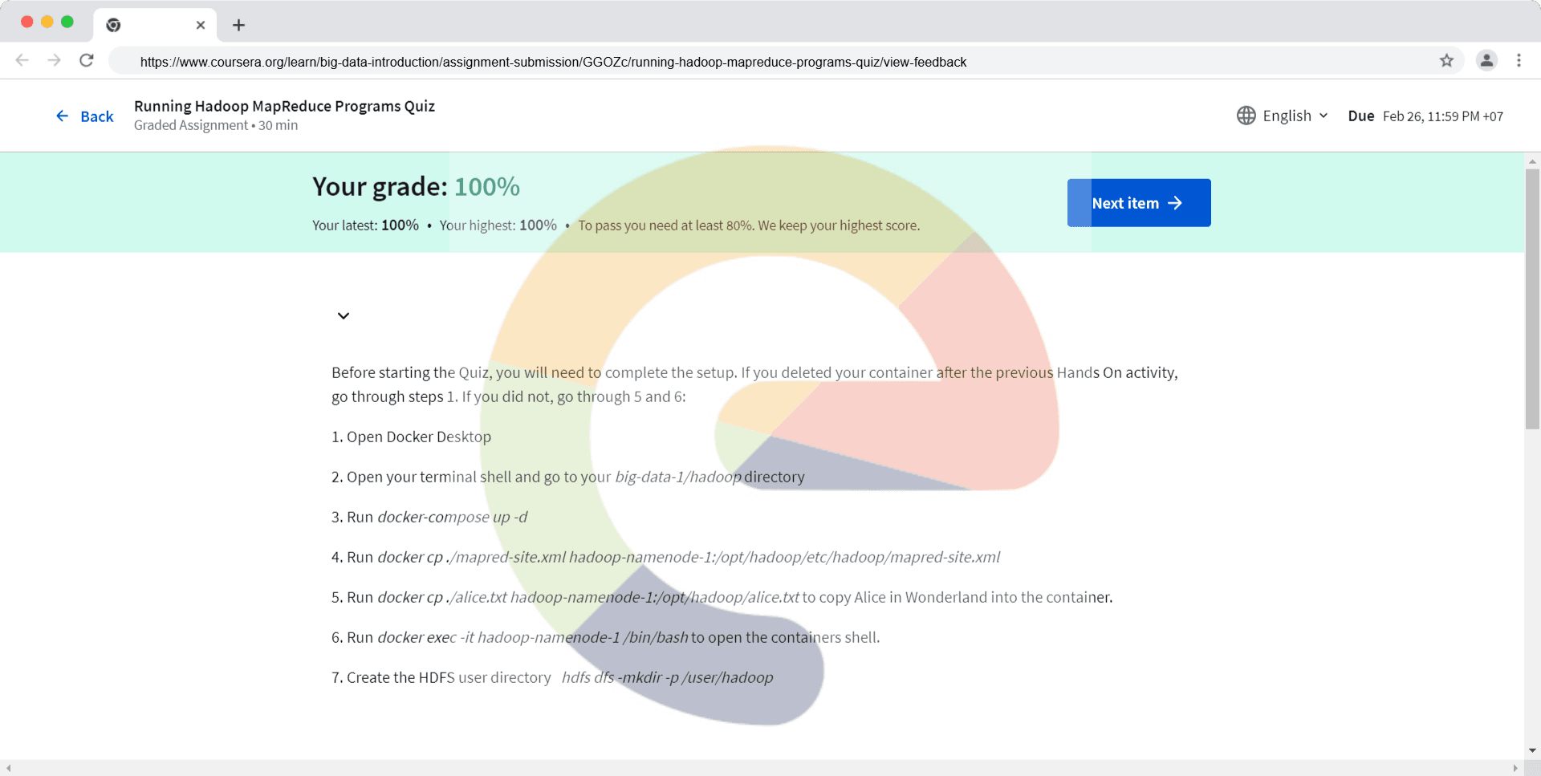Click the browser forward arrow

pos(54,60)
